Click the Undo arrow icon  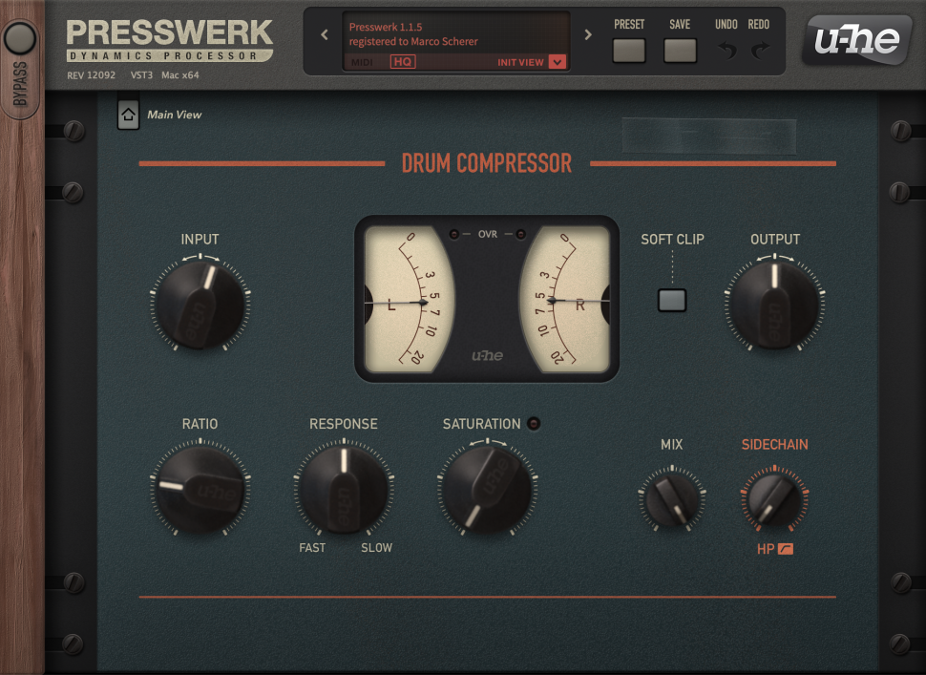click(x=727, y=51)
